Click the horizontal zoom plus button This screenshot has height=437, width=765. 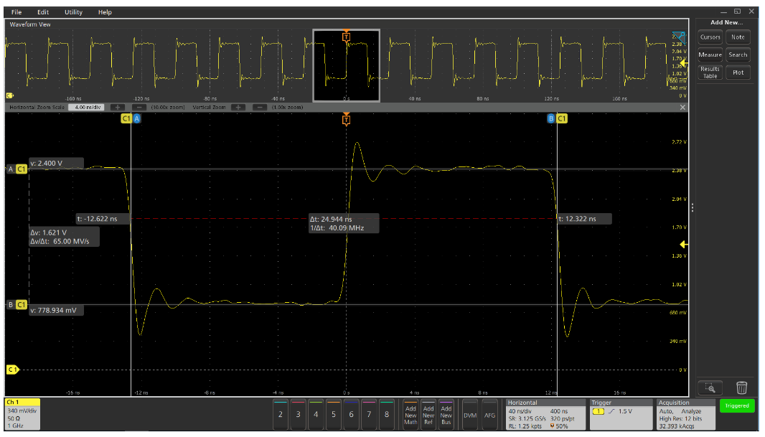coord(118,107)
